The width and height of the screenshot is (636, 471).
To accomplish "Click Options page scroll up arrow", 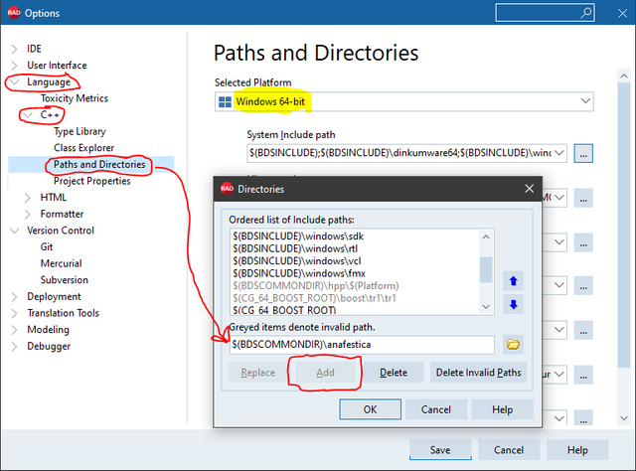I will point(624,76).
